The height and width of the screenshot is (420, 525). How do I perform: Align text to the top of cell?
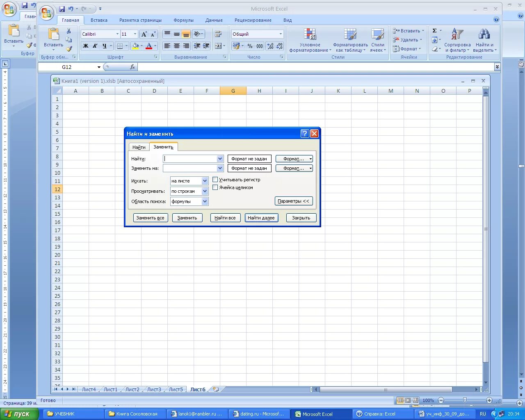coord(167,34)
